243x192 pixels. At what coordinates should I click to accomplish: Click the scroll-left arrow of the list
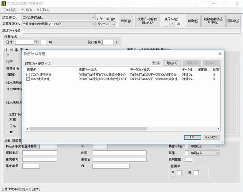point(28,128)
